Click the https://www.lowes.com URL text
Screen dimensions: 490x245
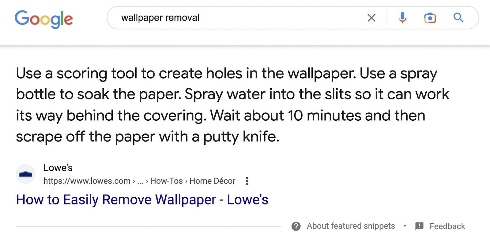pos(87,181)
